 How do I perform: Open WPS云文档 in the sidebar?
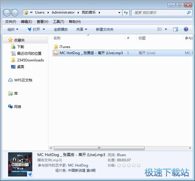point(23,80)
